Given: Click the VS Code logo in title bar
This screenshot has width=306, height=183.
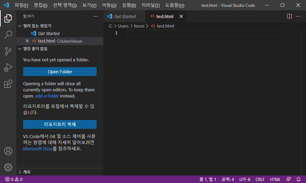Looking at the screenshot, I should click(6, 5).
